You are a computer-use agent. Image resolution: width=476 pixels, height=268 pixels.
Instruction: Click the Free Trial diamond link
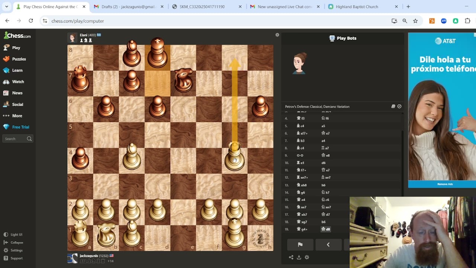[x=16, y=127]
